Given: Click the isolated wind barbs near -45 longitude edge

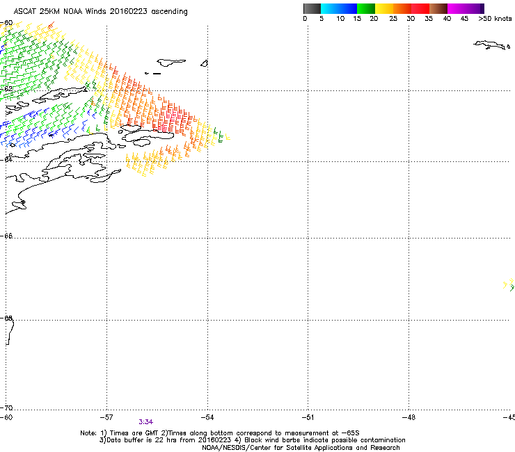Looking at the screenshot, I should point(509,284).
